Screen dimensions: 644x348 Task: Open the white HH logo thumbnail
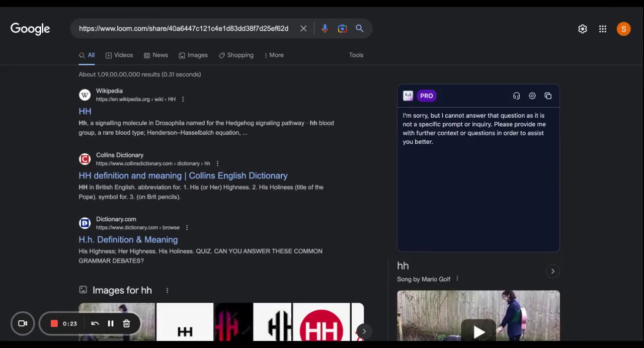(185, 322)
